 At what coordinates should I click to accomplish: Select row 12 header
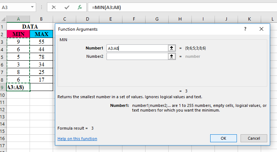coord(3,109)
